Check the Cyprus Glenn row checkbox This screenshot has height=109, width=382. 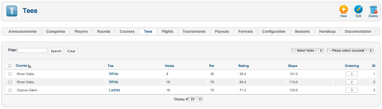[x=10, y=90]
